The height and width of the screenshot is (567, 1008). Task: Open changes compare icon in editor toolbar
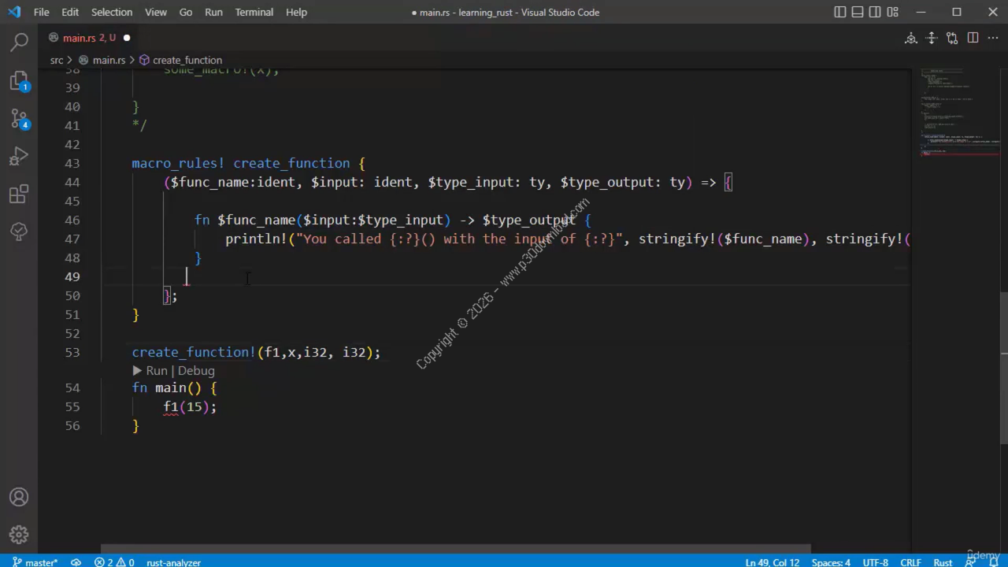(952, 38)
